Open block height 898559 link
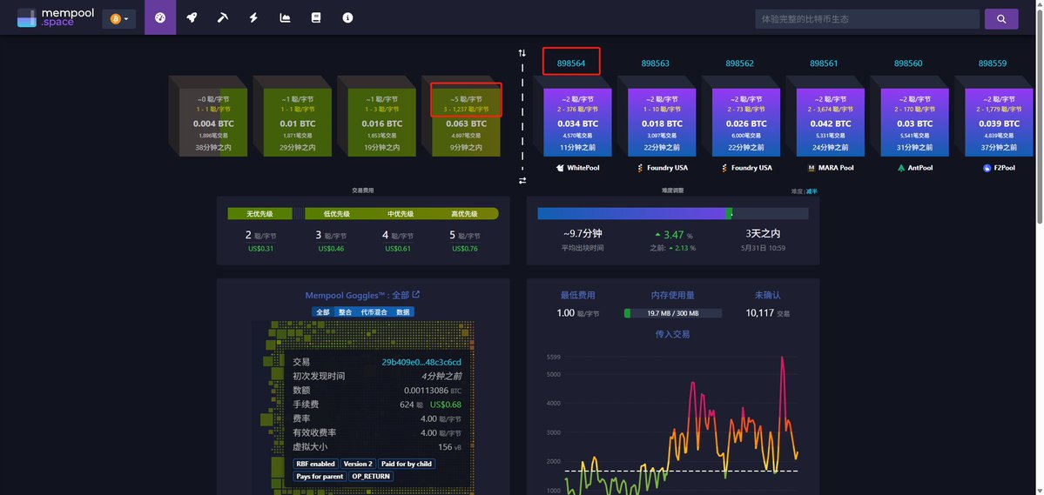 [992, 64]
